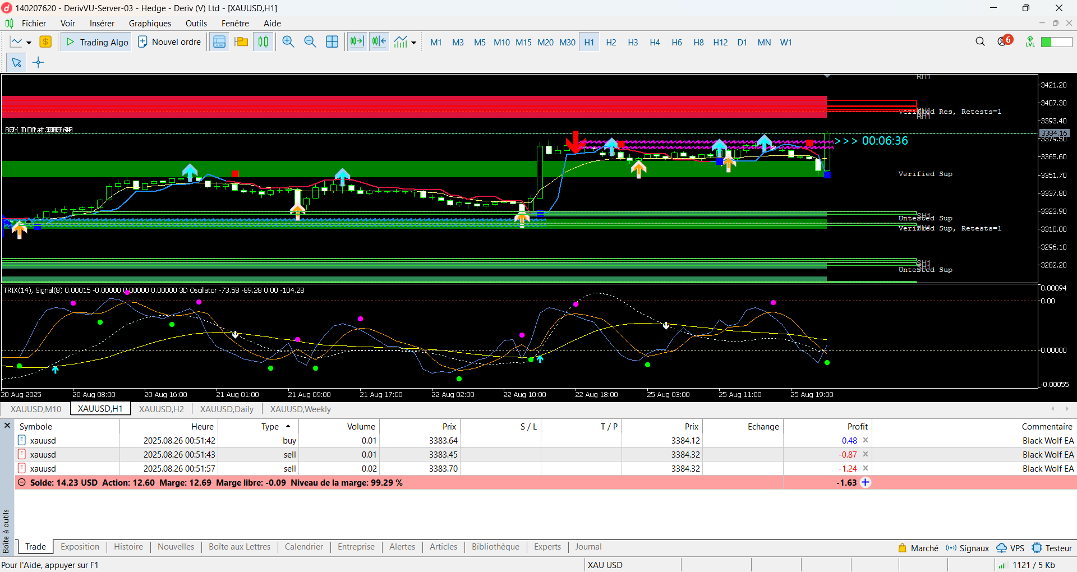Open the Voir menu
Image resolution: width=1077 pixels, height=572 pixels.
68,24
